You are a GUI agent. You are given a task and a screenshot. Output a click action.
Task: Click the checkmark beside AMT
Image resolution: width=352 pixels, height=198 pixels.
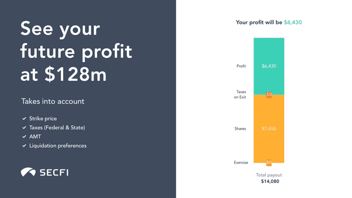click(x=24, y=137)
